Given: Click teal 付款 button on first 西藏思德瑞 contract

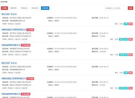Looking at the screenshot, I should [126, 39].
